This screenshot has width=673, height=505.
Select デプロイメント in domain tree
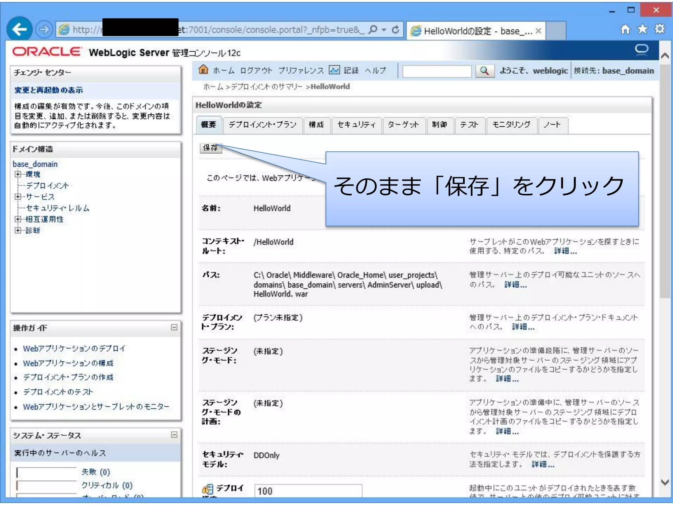click(x=48, y=186)
